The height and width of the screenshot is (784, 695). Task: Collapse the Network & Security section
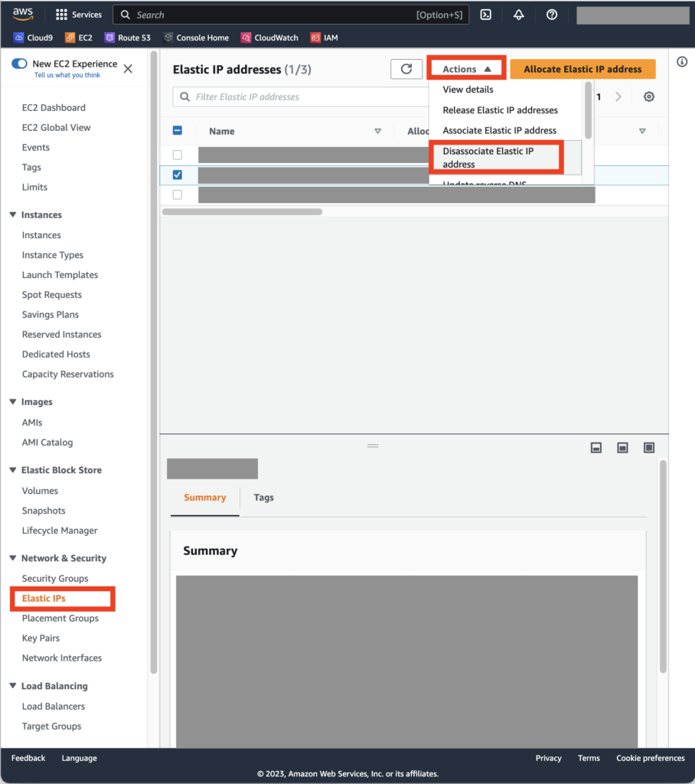(13, 557)
